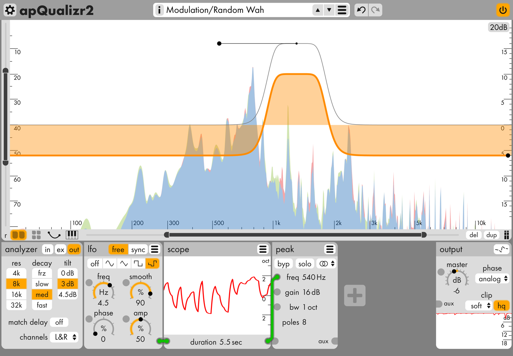
Task: Duplicate the selected band with dup
Action: [492, 235]
